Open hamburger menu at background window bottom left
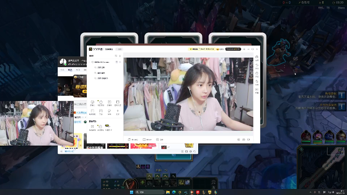Screen dimensions: 347x195 [61, 151]
